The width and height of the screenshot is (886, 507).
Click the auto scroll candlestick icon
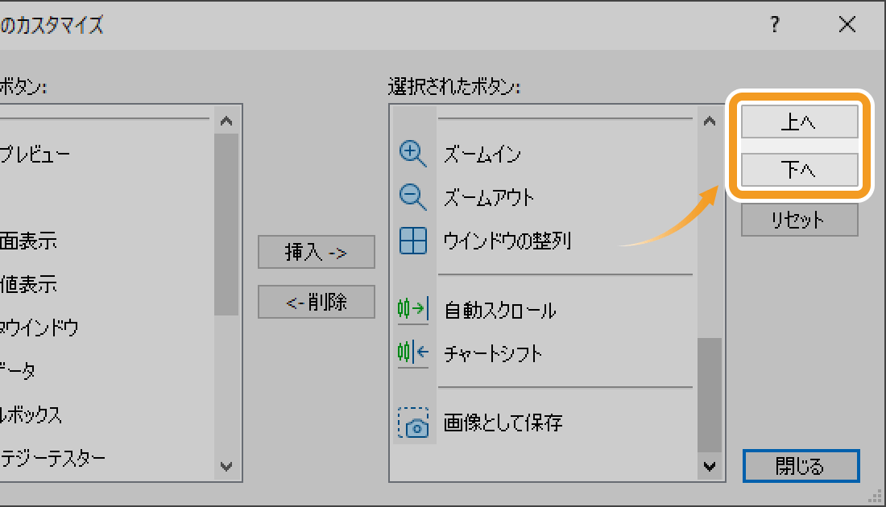tap(413, 309)
